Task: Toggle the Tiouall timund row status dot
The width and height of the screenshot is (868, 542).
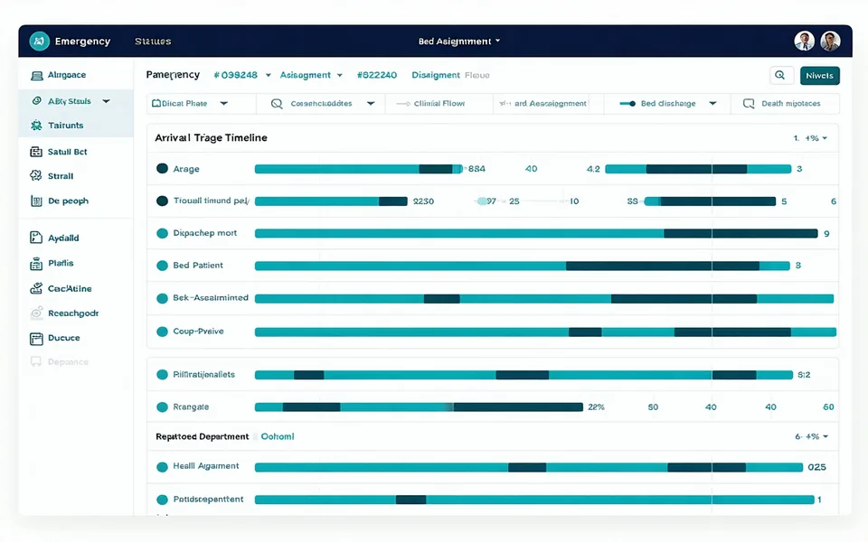Action: [162, 201]
